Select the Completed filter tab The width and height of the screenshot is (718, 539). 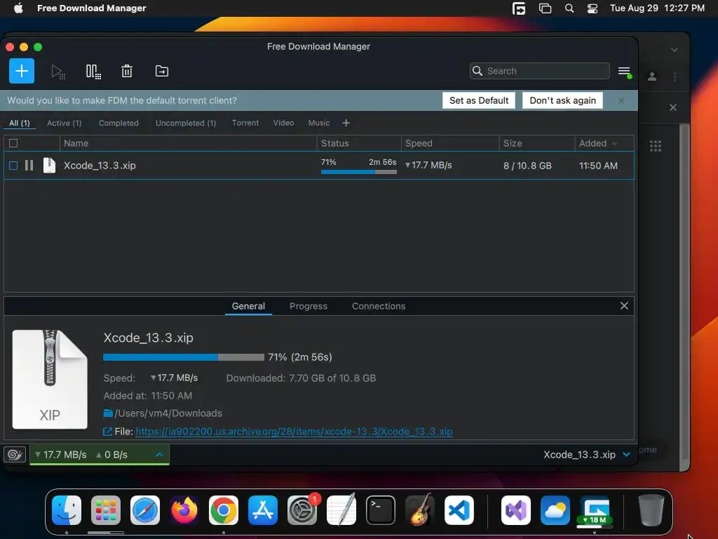[118, 123]
